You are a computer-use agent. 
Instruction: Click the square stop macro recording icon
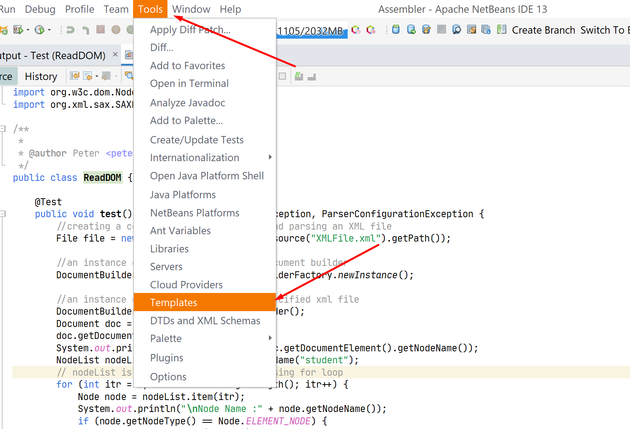[282, 76]
